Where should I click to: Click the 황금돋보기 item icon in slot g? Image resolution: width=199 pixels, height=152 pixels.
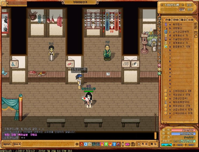166,47
